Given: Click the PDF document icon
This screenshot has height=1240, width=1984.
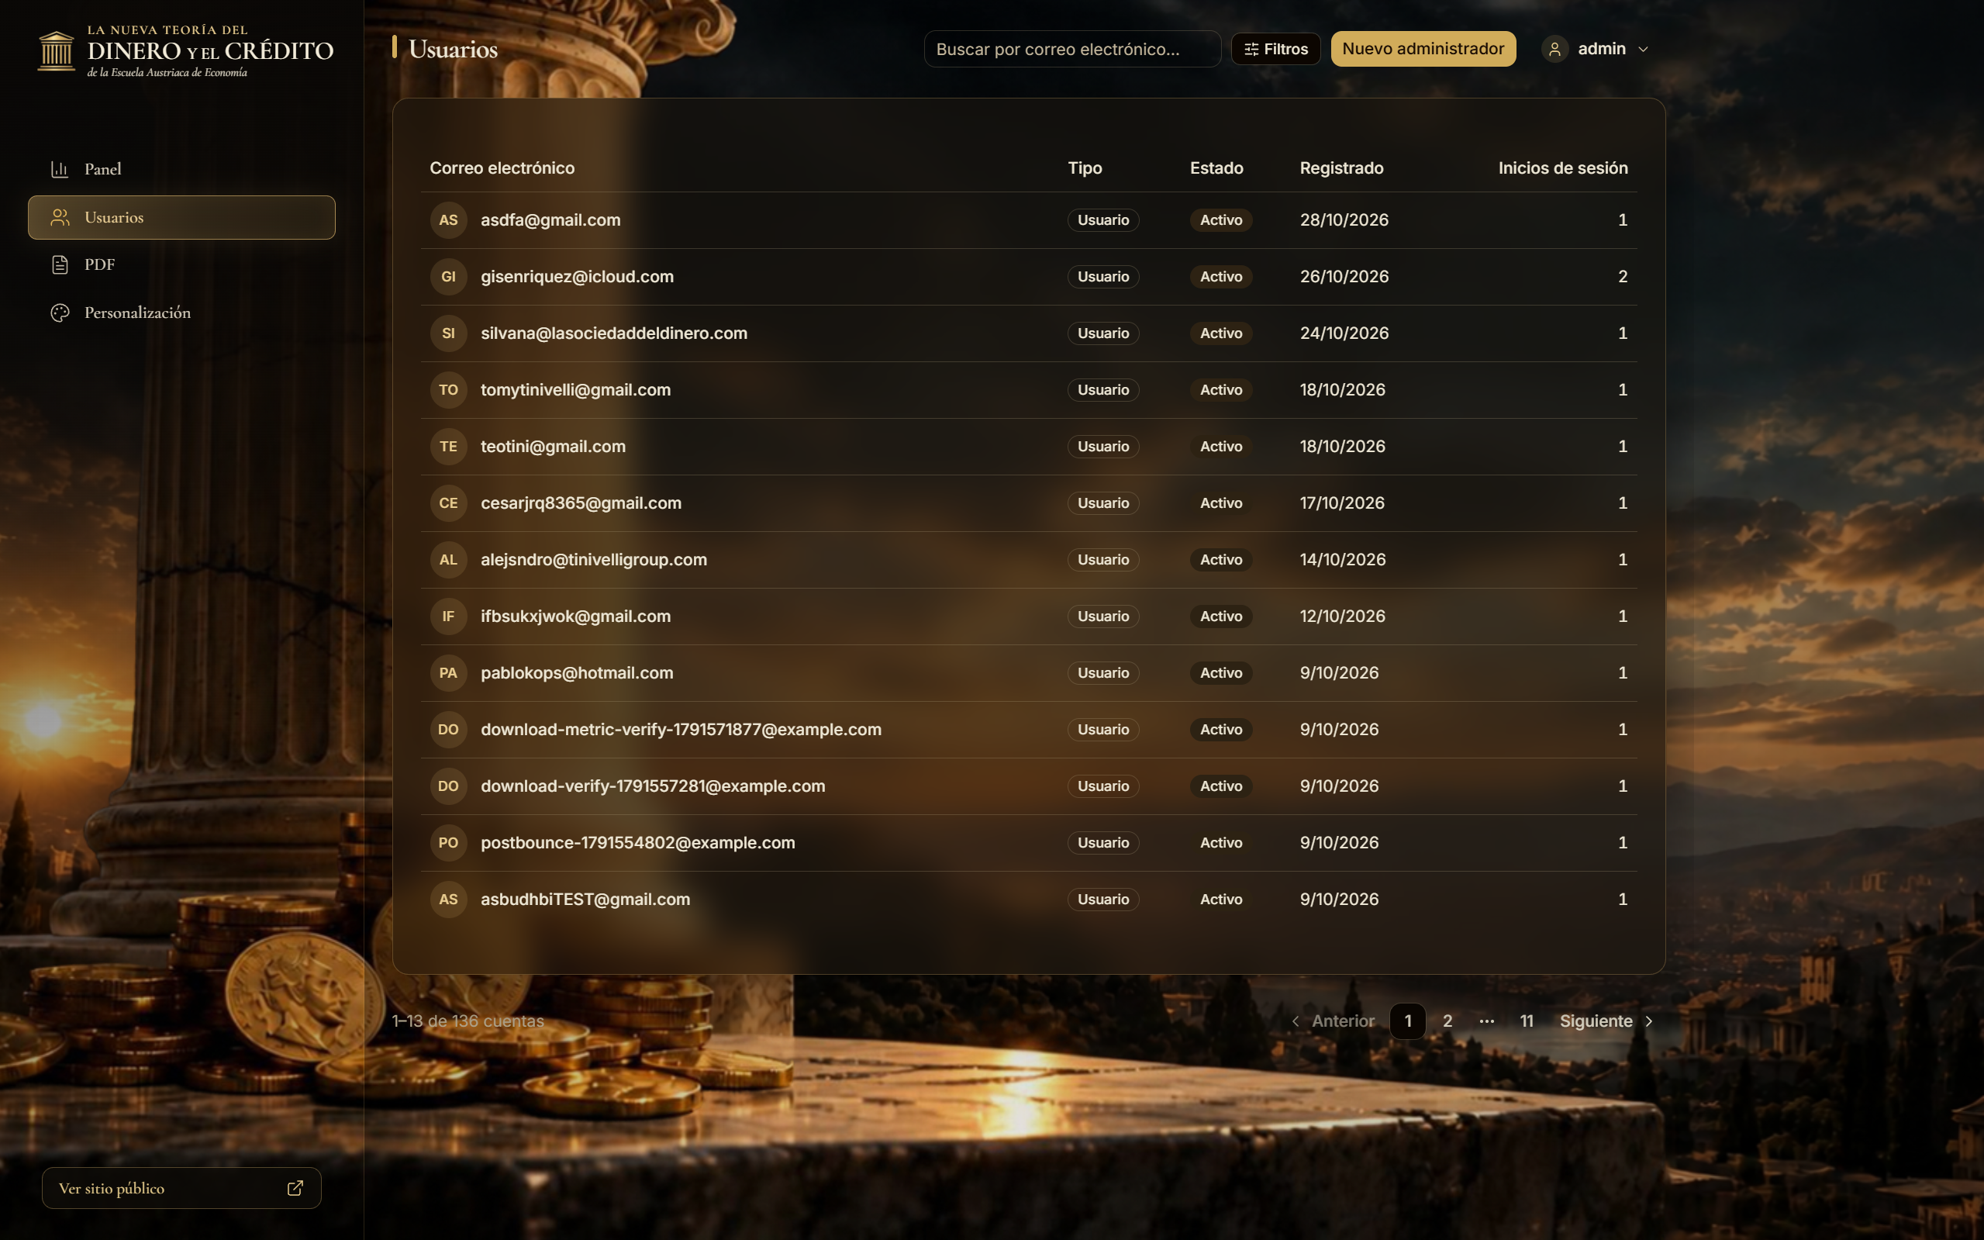Looking at the screenshot, I should coord(59,265).
